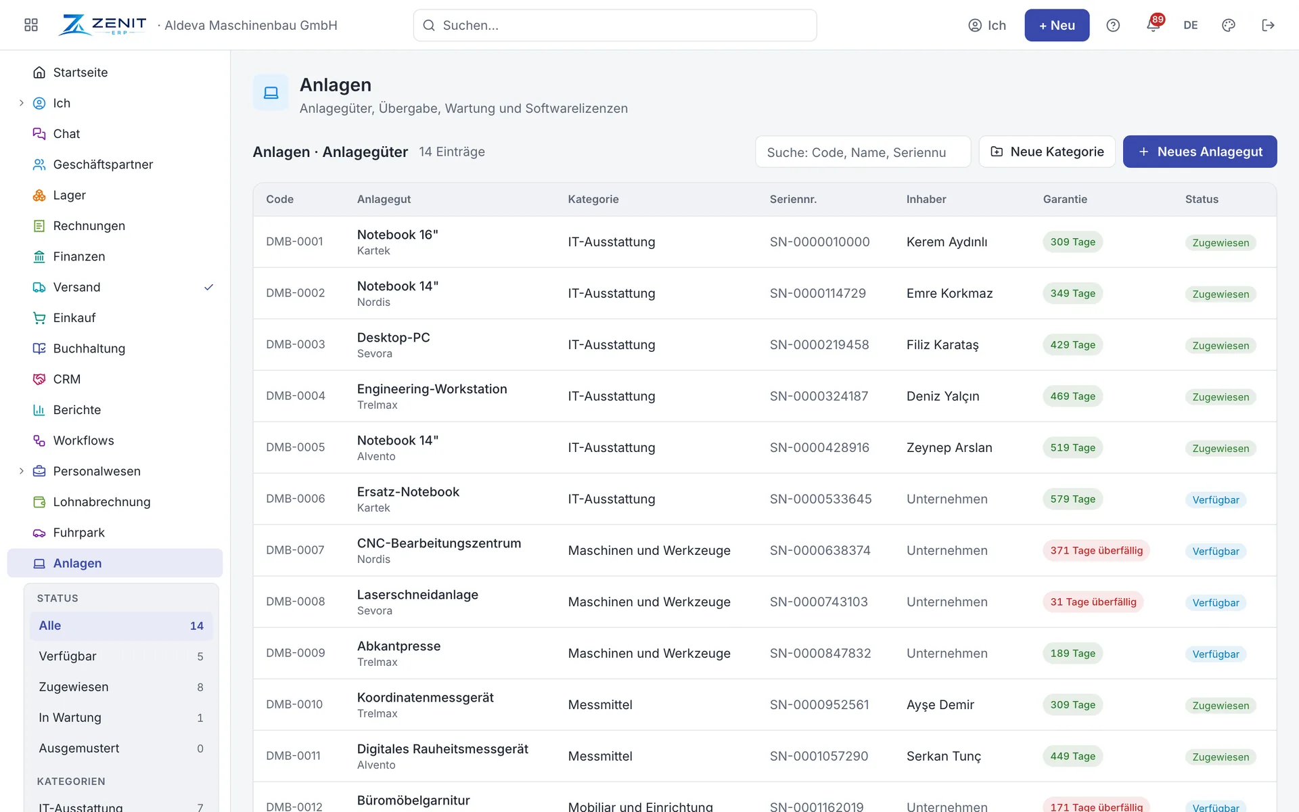Image resolution: width=1299 pixels, height=812 pixels.
Task: Filter status by Ausgemustert
Action: coord(121,748)
